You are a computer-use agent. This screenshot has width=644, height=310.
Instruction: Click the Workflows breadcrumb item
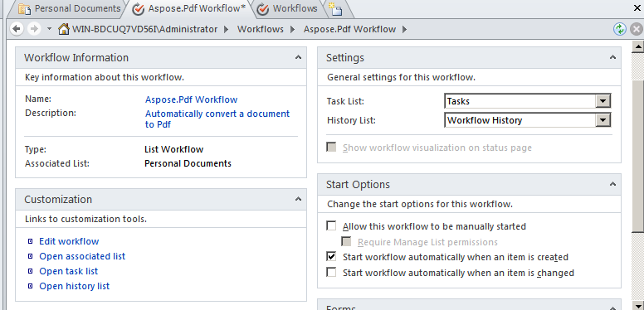coord(261,29)
